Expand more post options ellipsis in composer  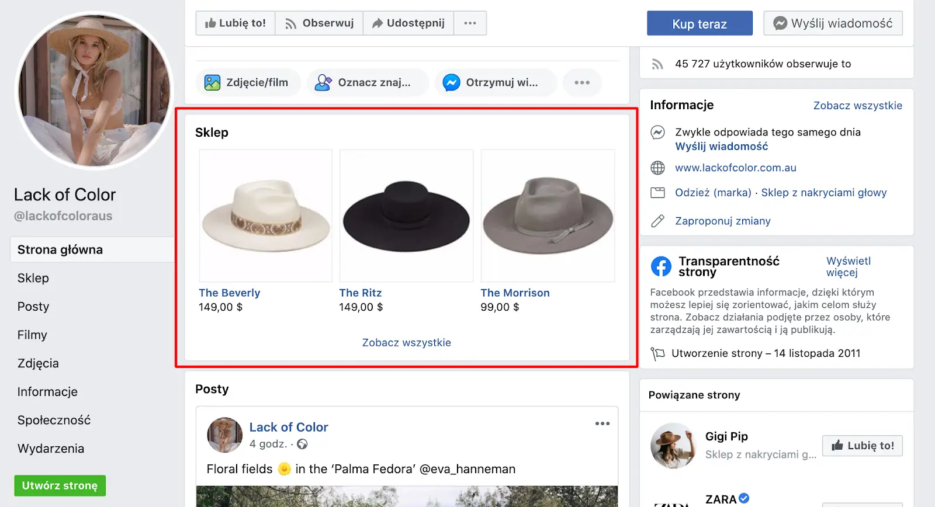[582, 82]
